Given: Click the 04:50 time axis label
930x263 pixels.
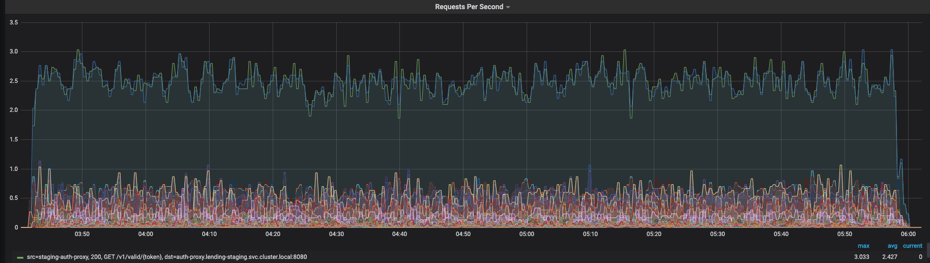Looking at the screenshot, I should 463,234.
